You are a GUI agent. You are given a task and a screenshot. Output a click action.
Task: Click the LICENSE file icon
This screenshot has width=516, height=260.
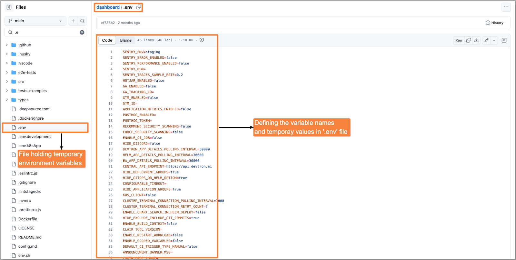(14, 228)
